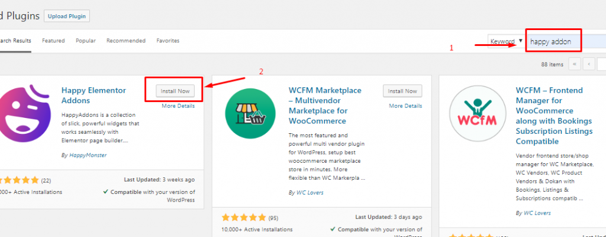Expand the Keyword search type dropdown

(x=507, y=41)
